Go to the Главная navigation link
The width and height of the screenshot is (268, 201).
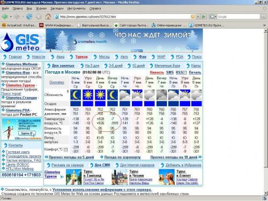click(x=15, y=57)
